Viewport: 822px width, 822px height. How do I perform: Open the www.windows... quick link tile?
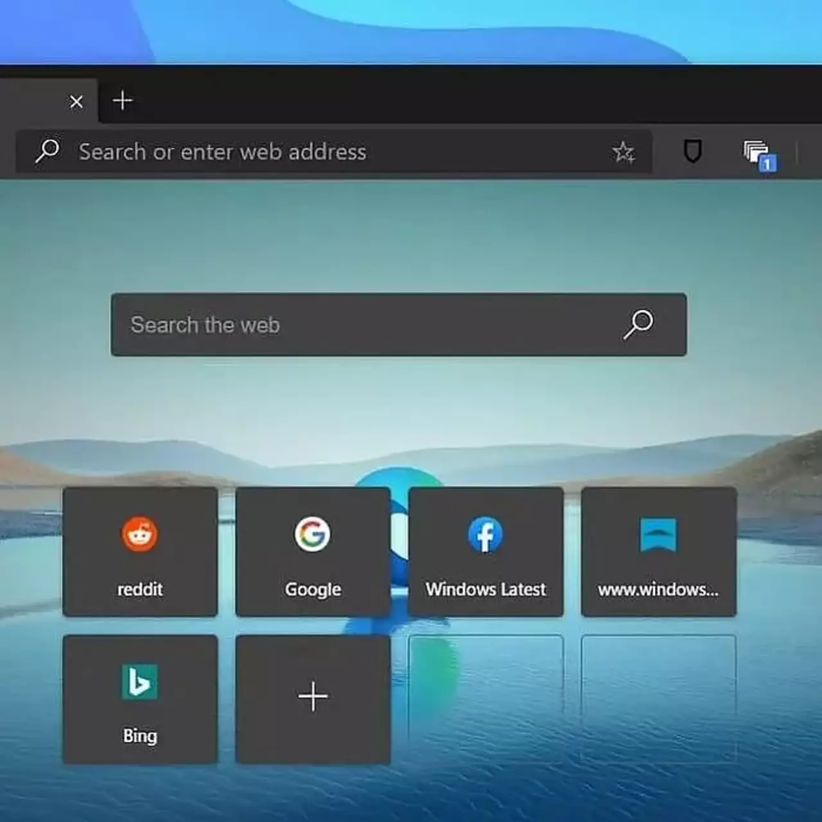point(658,552)
